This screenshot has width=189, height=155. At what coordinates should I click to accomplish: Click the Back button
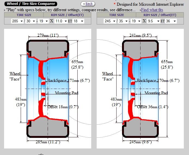coord(88,4)
